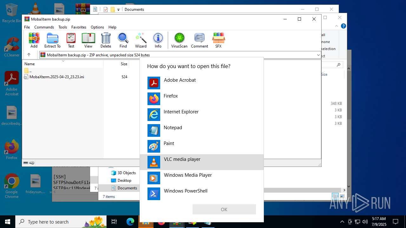Viewport: 406px width, 228px height.
Task: Click the Extract To toolbar icon
Action: 52,40
